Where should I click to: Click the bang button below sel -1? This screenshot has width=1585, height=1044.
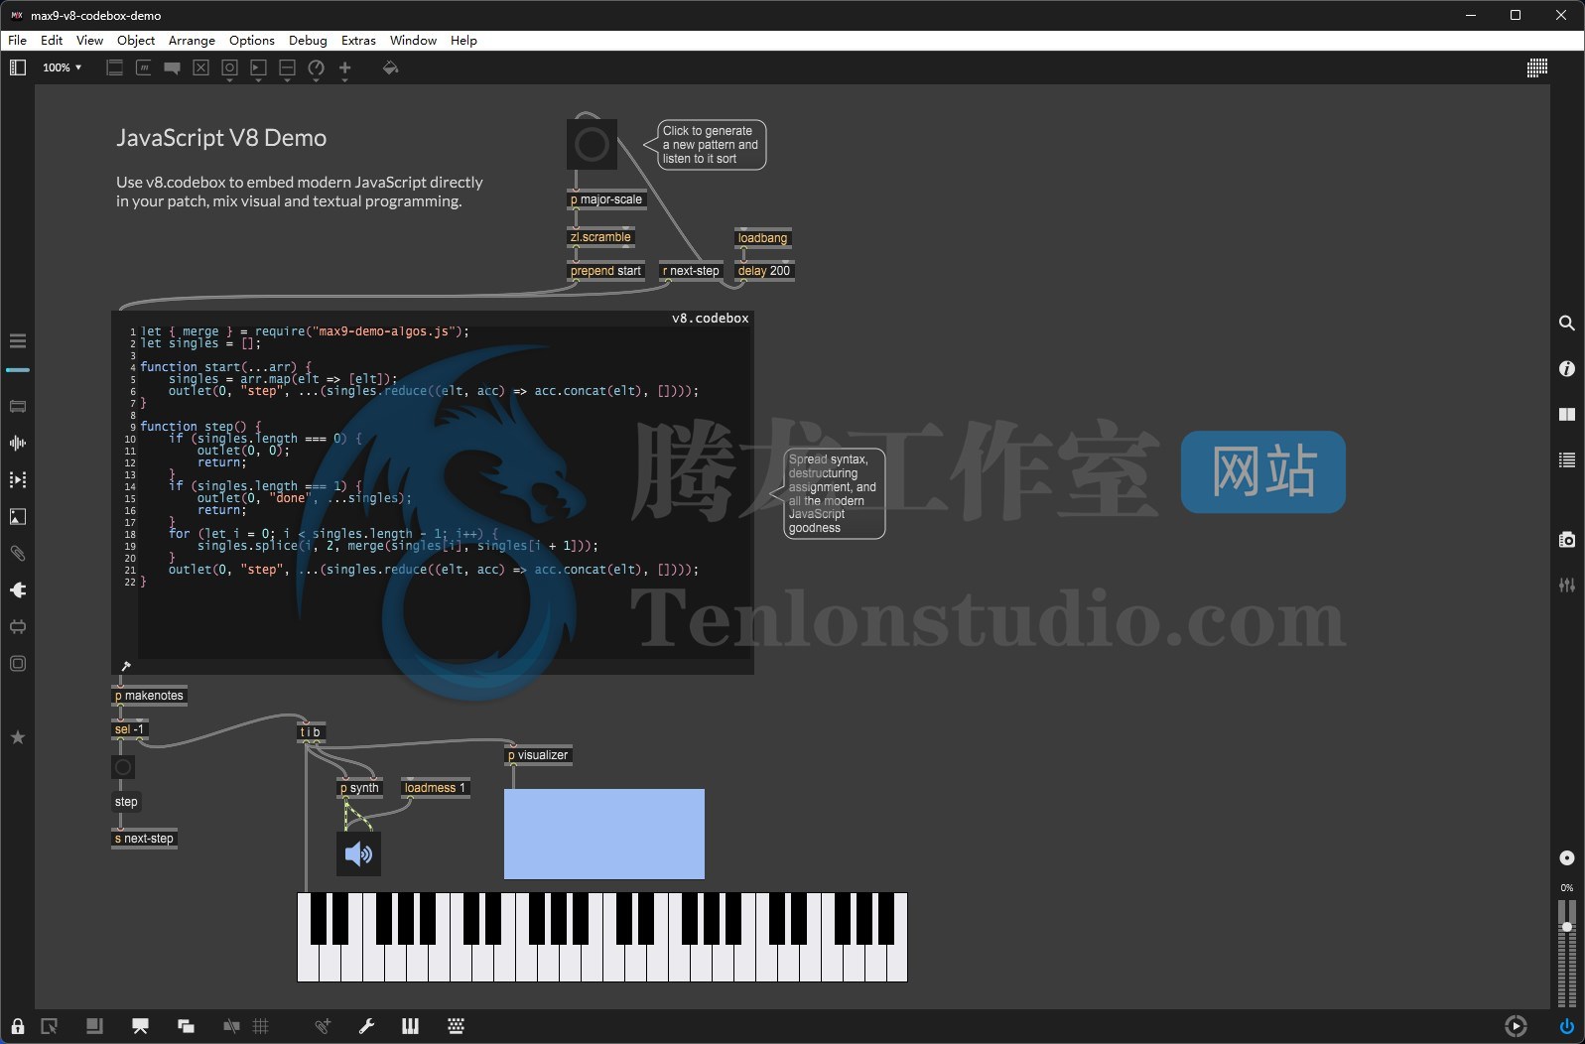(123, 767)
